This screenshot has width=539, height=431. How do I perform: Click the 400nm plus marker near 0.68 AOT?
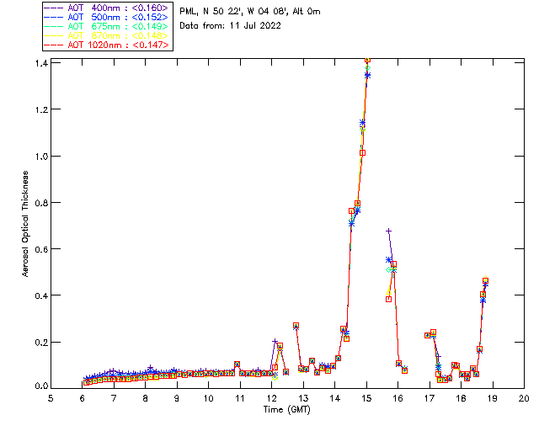[388, 231]
